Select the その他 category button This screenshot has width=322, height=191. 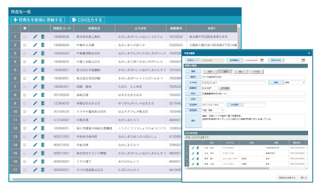tap(256, 72)
